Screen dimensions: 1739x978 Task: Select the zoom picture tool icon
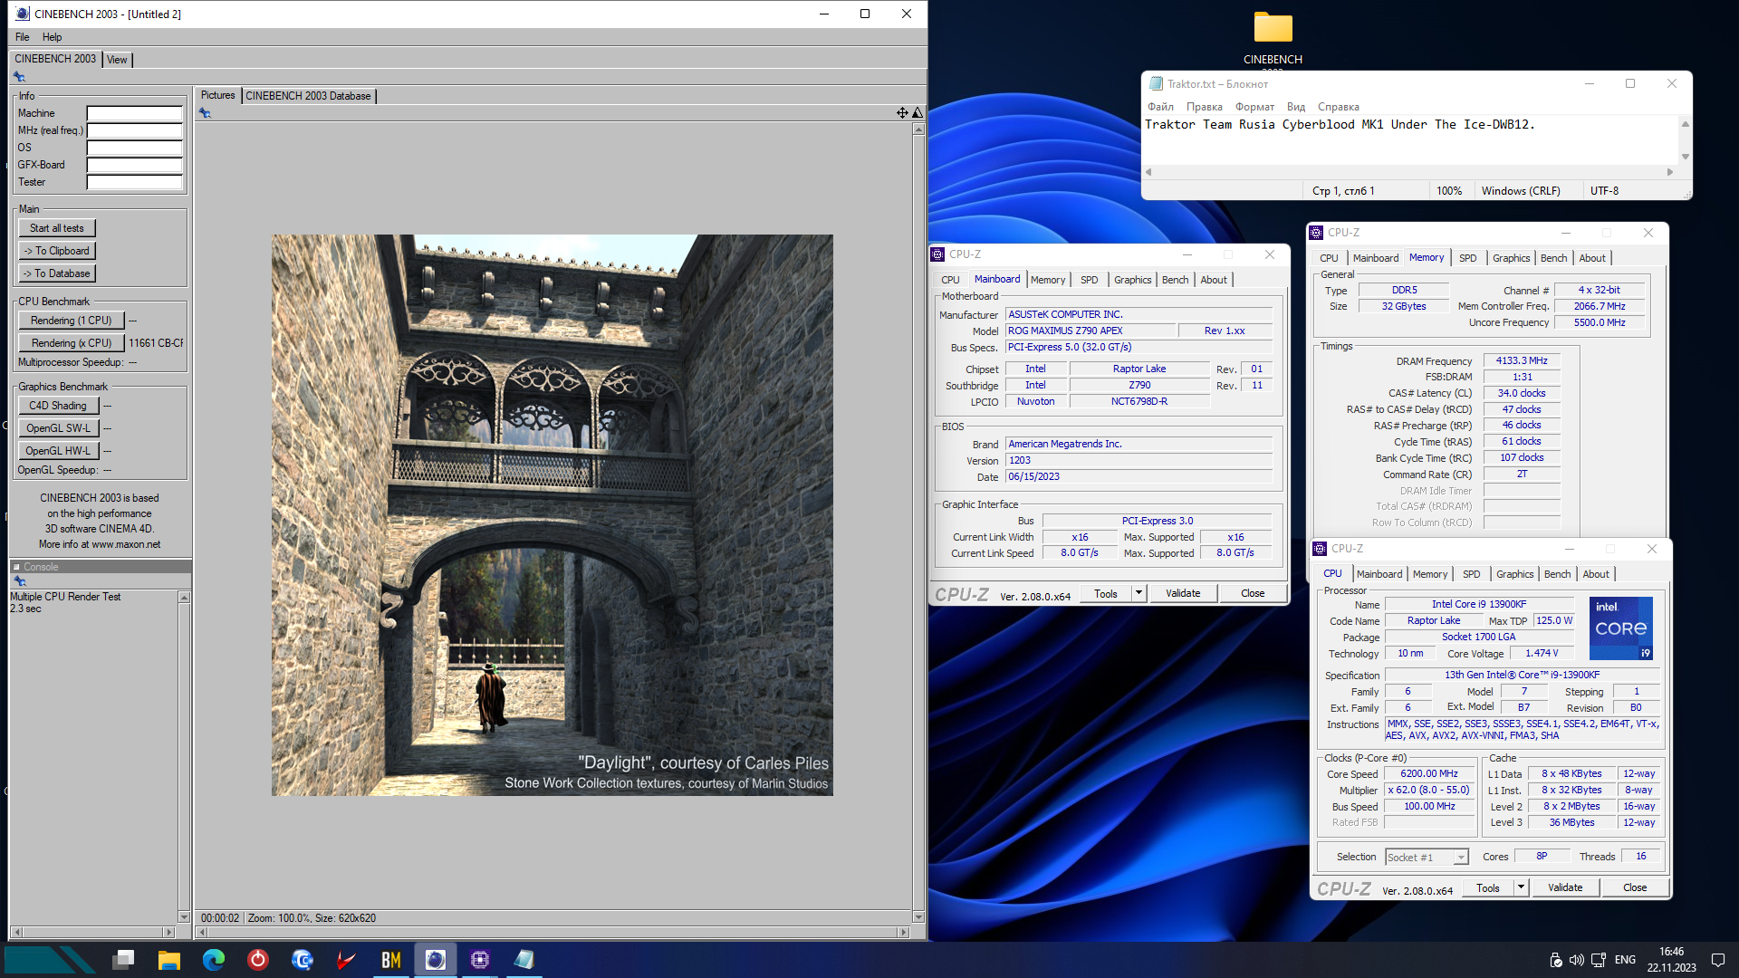(918, 113)
